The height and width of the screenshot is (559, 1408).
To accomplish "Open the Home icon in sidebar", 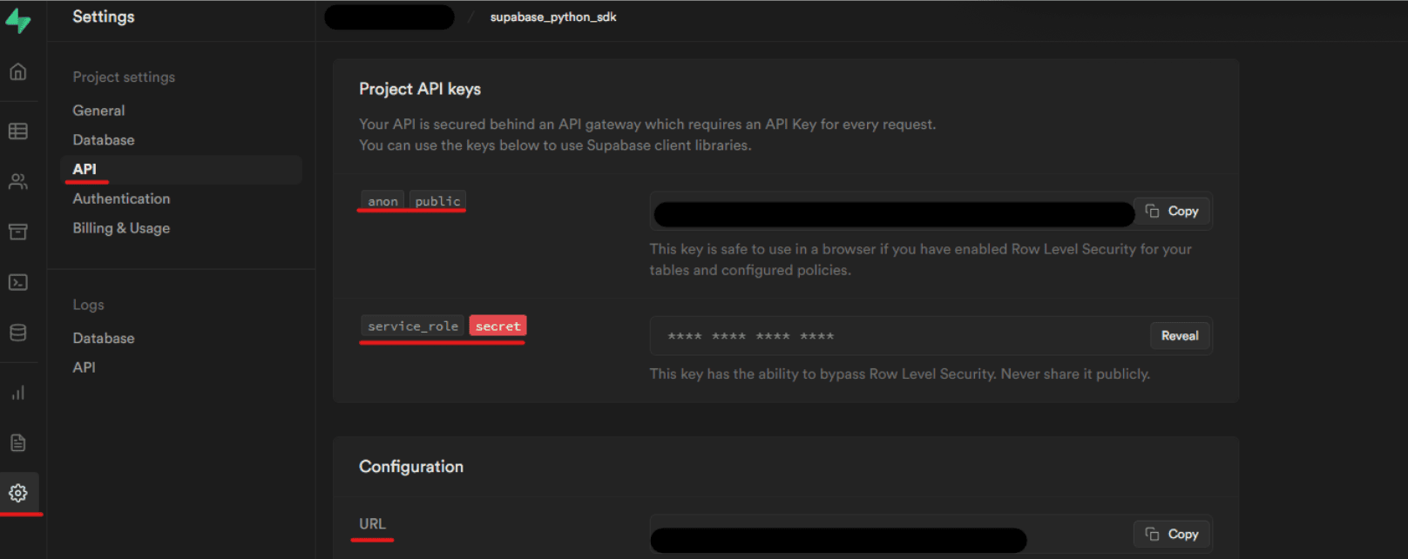I will 17,72.
